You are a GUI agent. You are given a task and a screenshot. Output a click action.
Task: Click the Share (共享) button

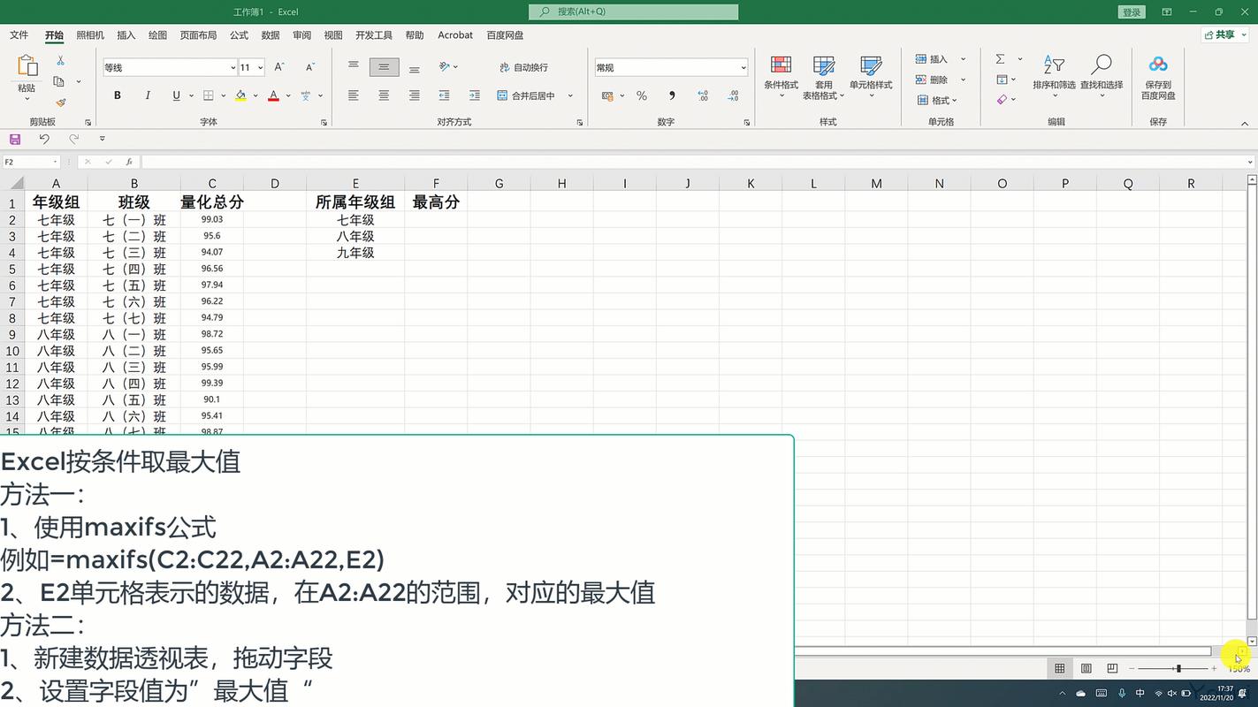[1224, 34]
